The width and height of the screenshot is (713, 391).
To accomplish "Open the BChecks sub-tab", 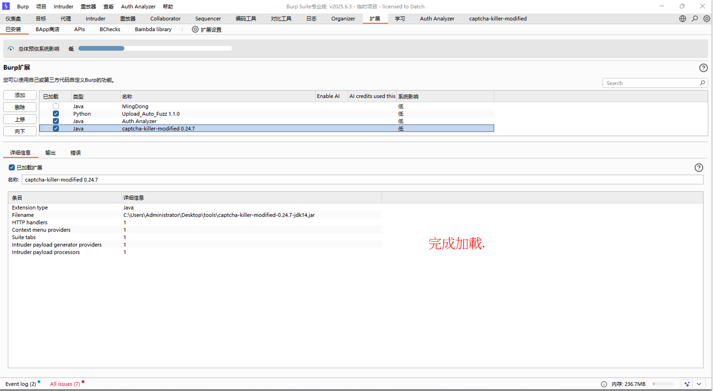I will [x=110, y=30].
